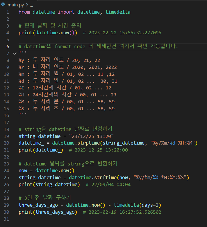This screenshot has width=207, height=227.
Task: Click line number 31 in the gutter
Action: coord(6,219)
